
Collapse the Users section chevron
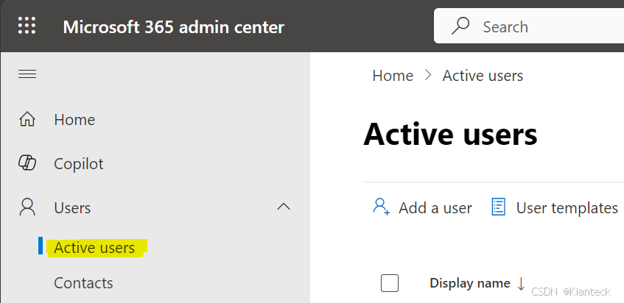(284, 207)
